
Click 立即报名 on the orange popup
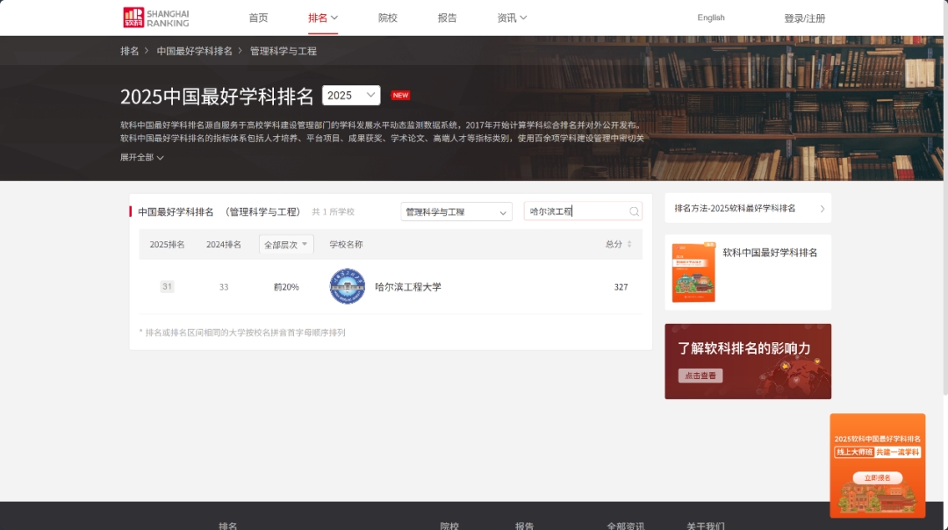point(877,478)
